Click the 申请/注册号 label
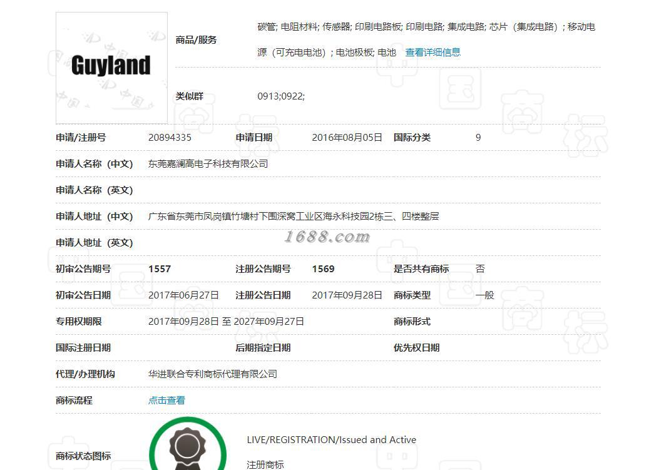Image resolution: width=654 pixels, height=470 pixels. coord(81,138)
